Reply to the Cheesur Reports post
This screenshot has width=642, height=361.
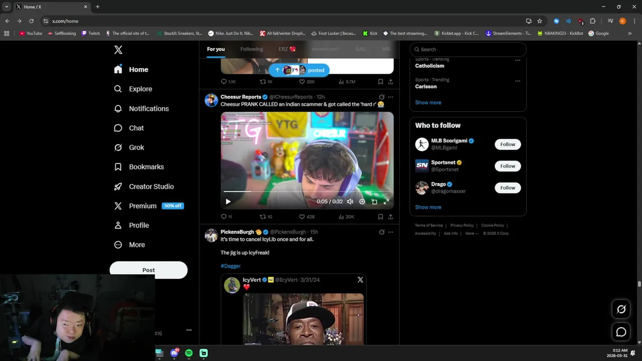click(x=226, y=217)
